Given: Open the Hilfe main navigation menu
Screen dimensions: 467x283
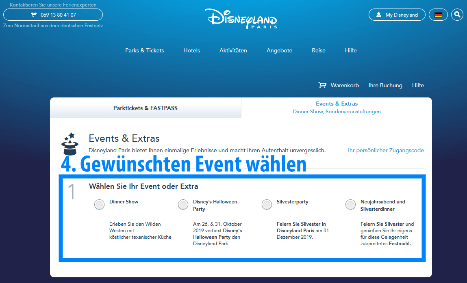Looking at the screenshot, I should pos(351,50).
